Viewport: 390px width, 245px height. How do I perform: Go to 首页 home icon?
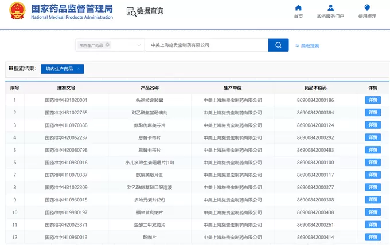point(298,8)
